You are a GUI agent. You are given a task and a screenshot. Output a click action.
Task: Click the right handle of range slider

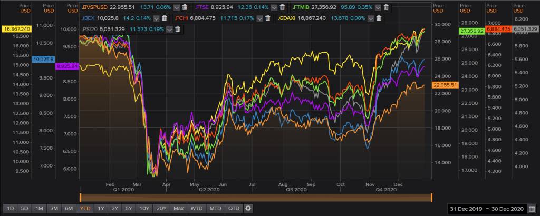coord(431,197)
